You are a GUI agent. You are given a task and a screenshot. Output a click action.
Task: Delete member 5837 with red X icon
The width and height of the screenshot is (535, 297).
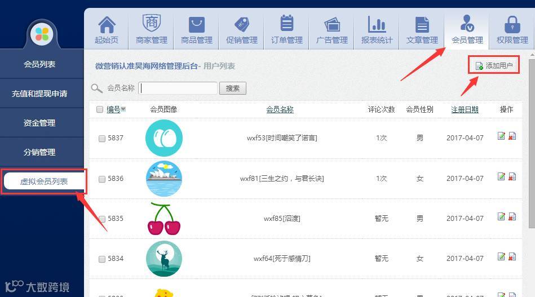click(512, 136)
